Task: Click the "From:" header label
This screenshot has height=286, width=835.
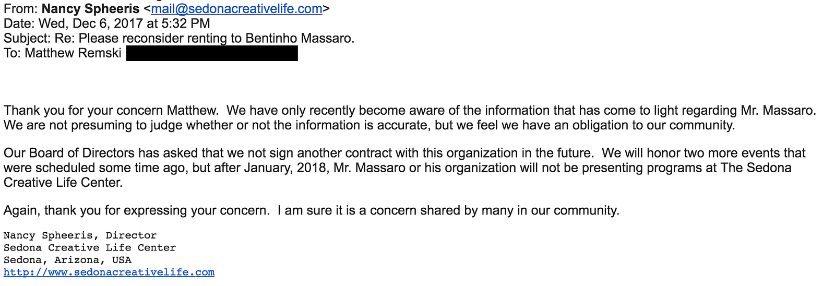Action: pos(20,9)
